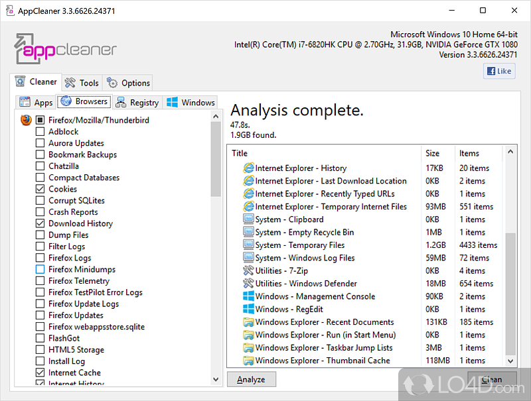
Task: Enable the Adblock checkbox
Action: (x=40, y=131)
